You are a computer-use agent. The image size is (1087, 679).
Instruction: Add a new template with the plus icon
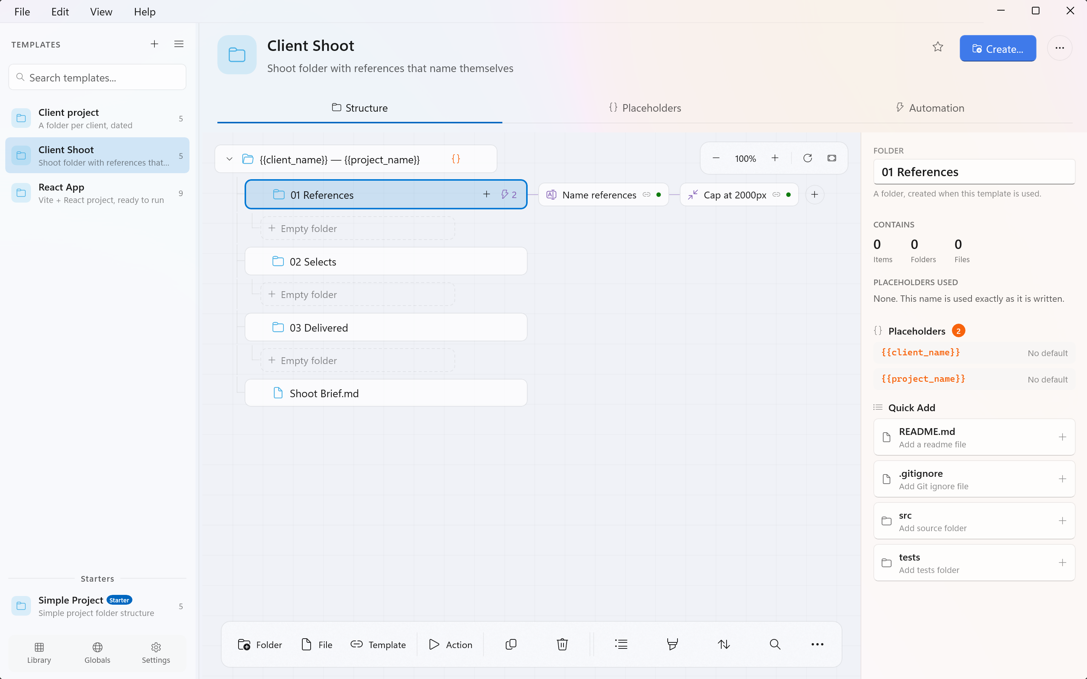coord(154,44)
